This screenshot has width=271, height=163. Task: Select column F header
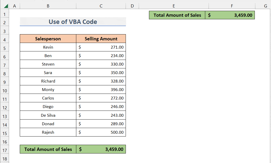[x=232, y=6]
